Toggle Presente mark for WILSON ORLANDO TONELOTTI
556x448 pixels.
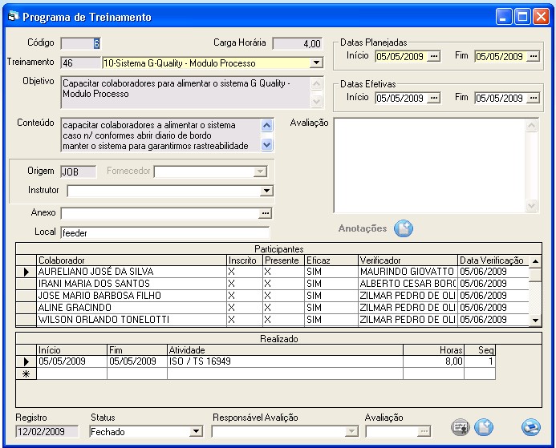[x=283, y=320]
